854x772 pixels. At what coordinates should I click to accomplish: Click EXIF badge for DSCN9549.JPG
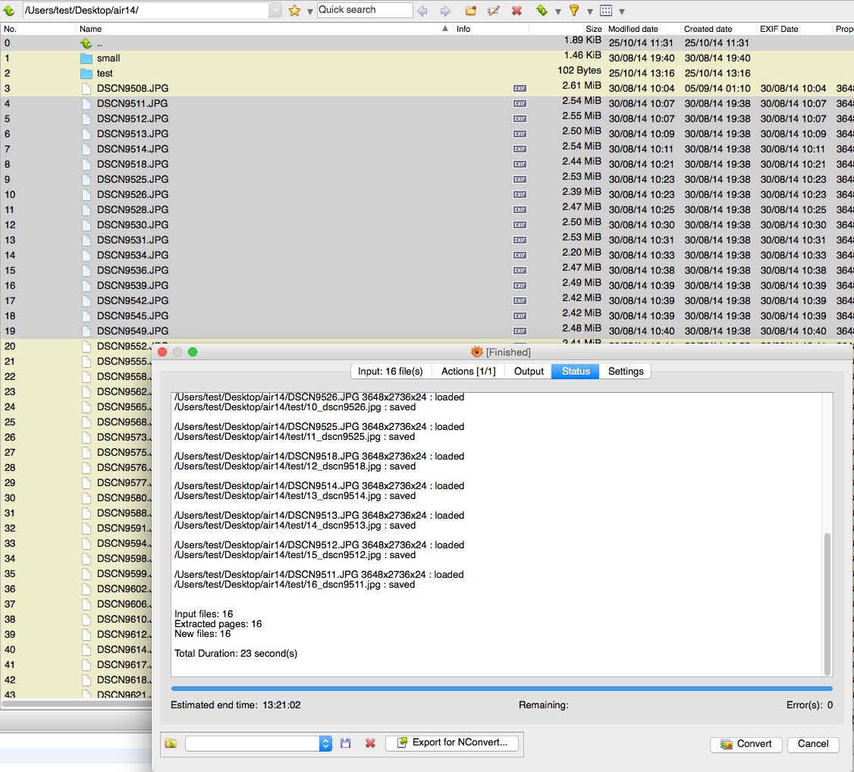[x=520, y=331]
